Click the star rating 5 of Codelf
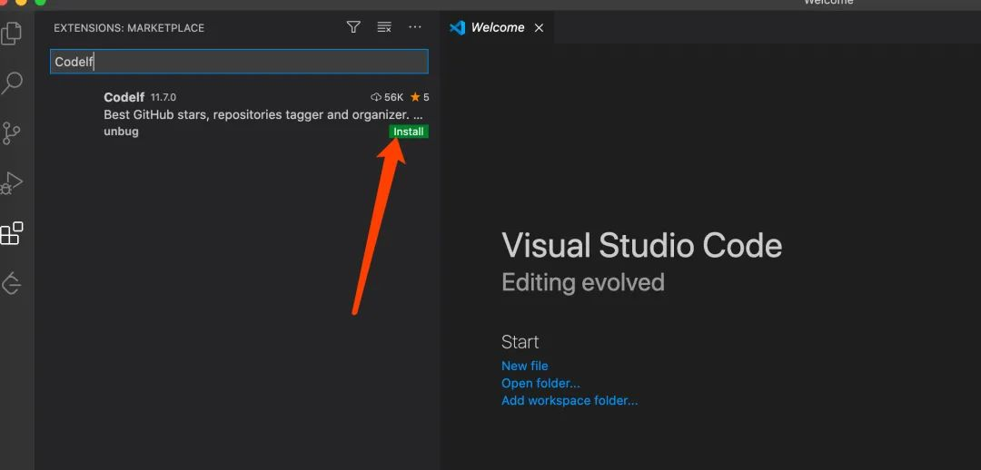The height and width of the screenshot is (470, 981). point(420,97)
